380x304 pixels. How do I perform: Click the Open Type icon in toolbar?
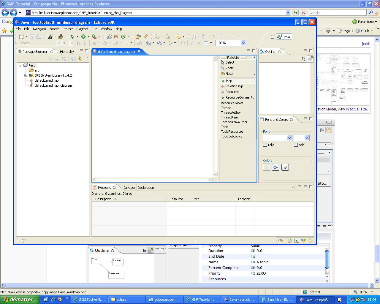point(138,37)
